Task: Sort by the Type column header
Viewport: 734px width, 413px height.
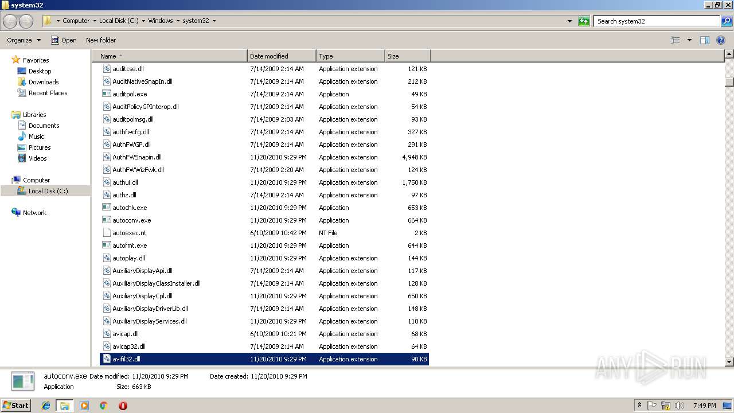Action: 350,56
